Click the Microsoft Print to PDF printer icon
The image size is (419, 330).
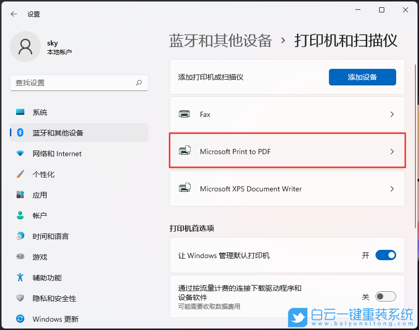click(185, 152)
